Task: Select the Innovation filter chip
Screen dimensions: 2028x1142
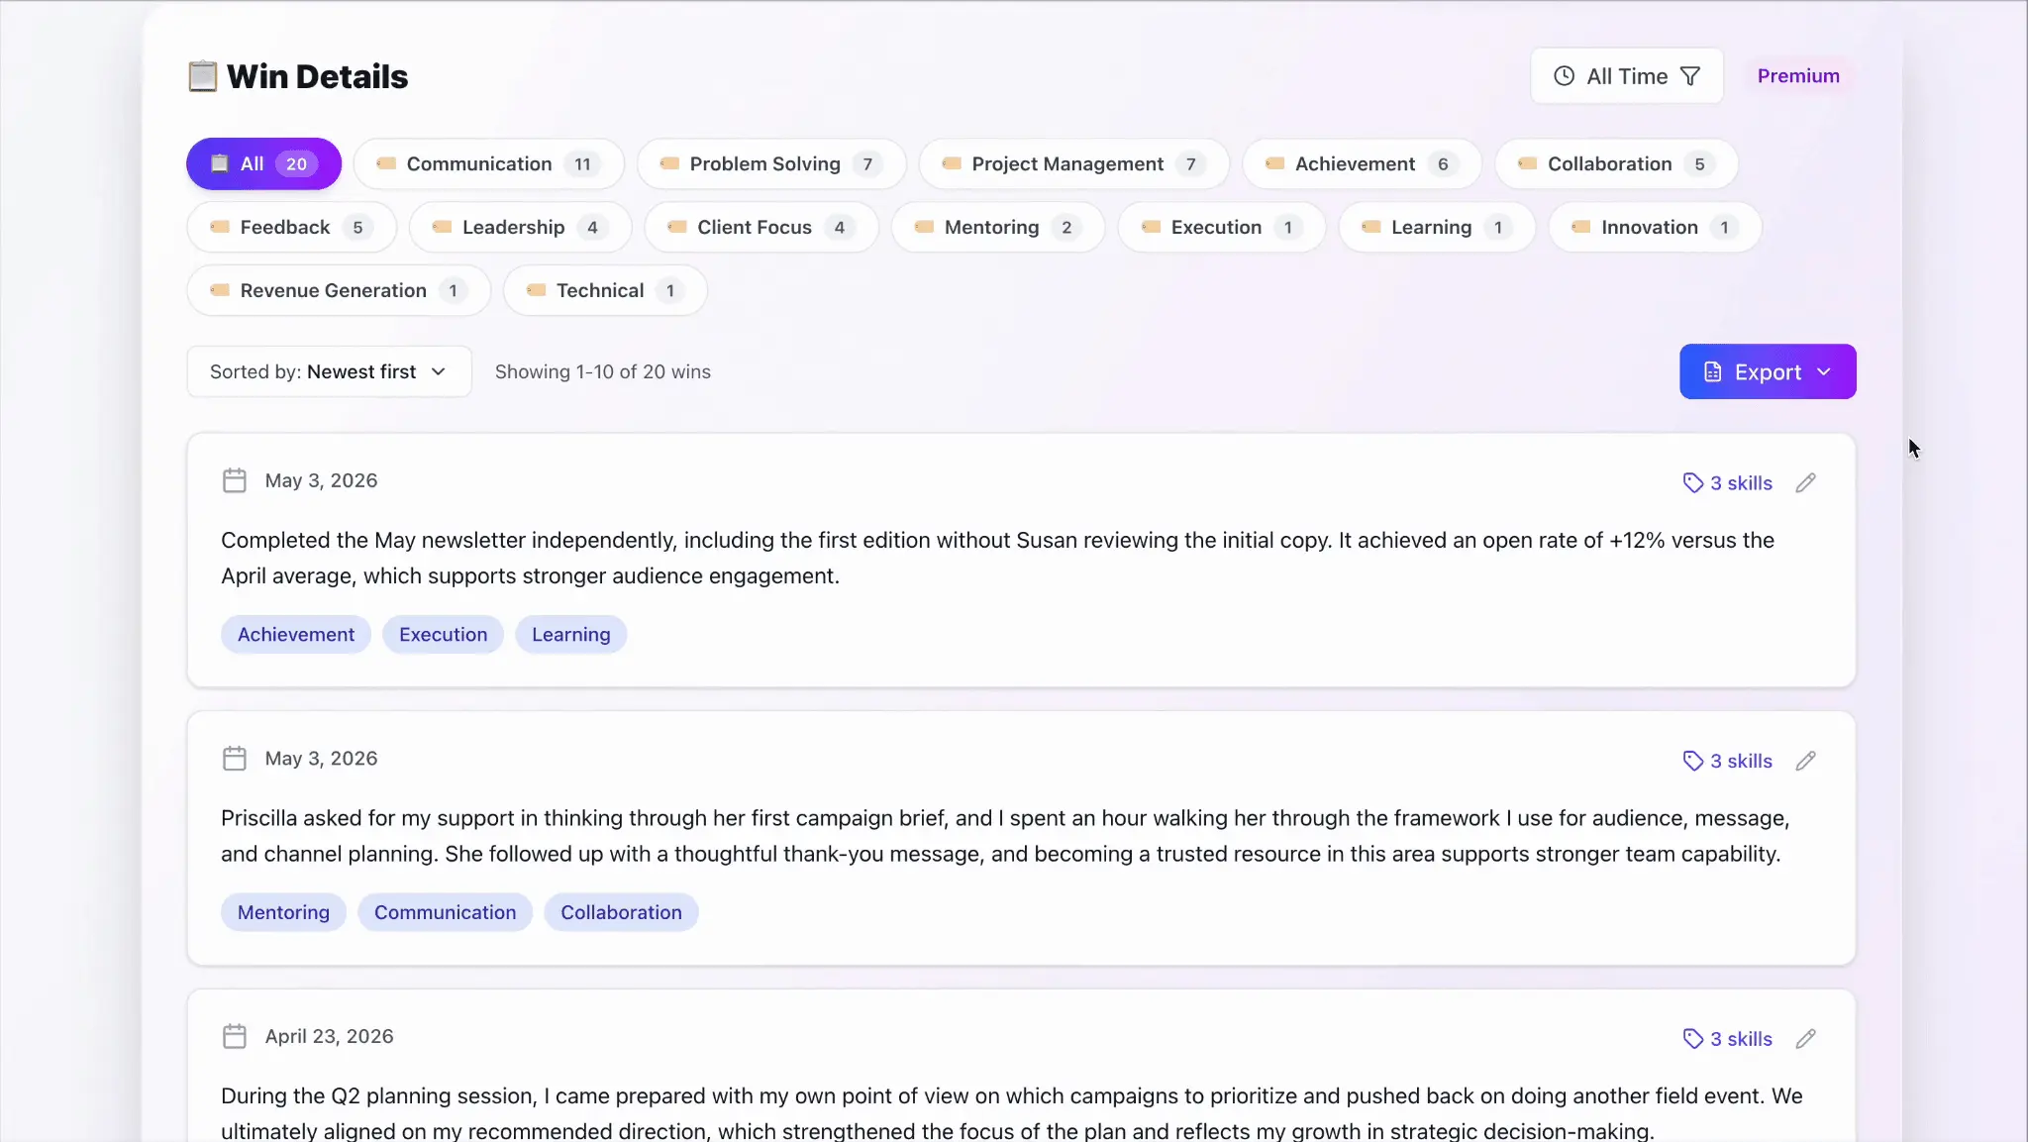Action: point(1655,227)
